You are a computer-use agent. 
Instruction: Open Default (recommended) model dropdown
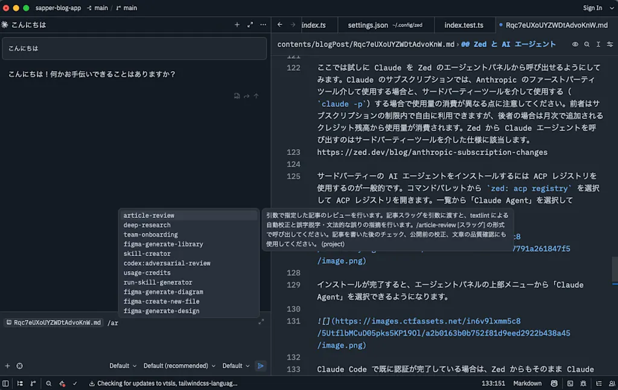pos(179,366)
